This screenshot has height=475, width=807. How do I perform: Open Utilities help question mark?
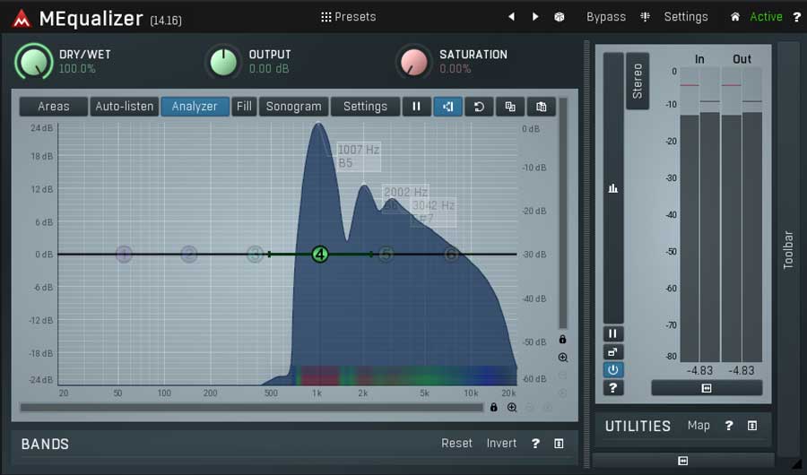click(729, 426)
